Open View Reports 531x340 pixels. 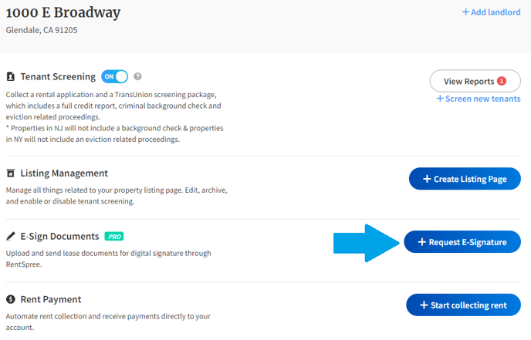pyautogui.click(x=475, y=81)
